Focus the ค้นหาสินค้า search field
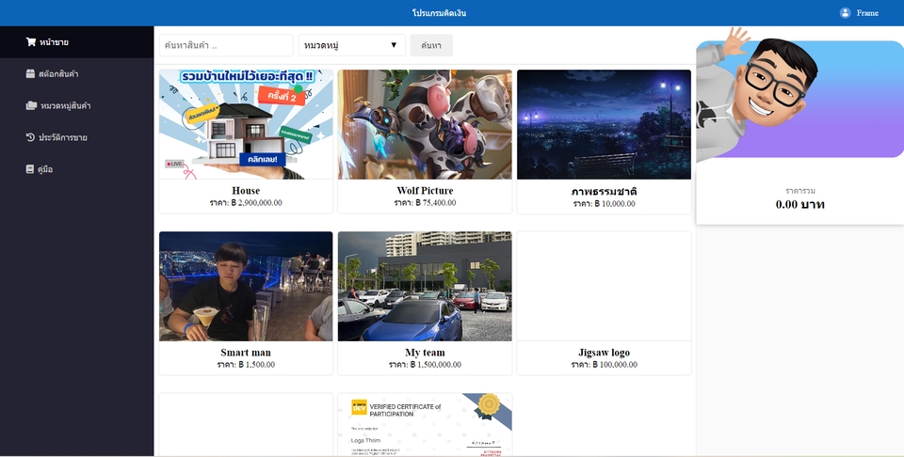Image resolution: width=904 pixels, height=457 pixels. [226, 45]
